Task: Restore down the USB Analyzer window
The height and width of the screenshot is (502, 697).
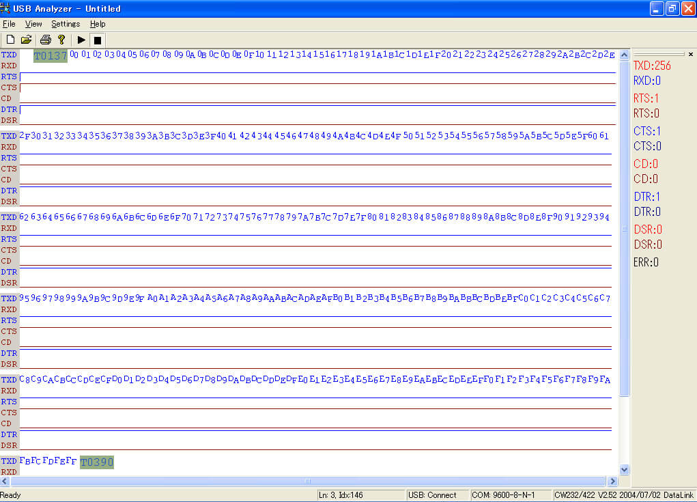Action: click(672, 8)
